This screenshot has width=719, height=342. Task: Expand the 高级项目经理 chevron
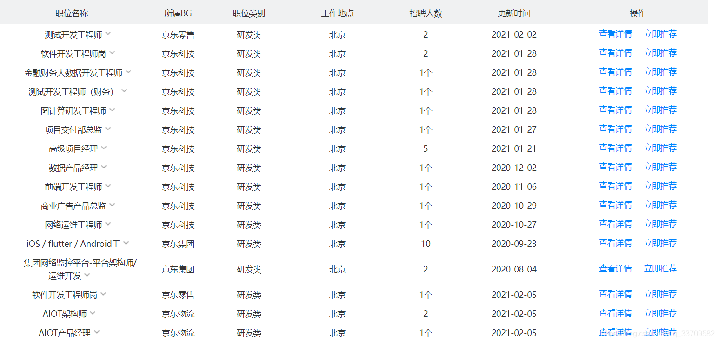click(104, 148)
